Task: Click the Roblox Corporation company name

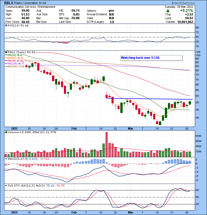Action: point(26,3)
